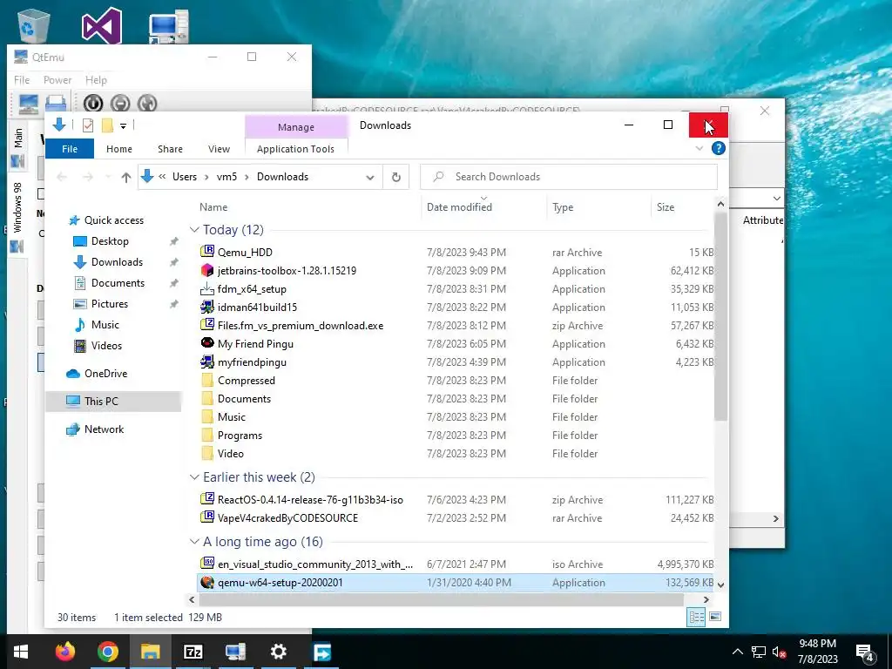Open the Windows Start button
Viewport: 892px width, 669px height.
pyautogui.click(x=21, y=652)
